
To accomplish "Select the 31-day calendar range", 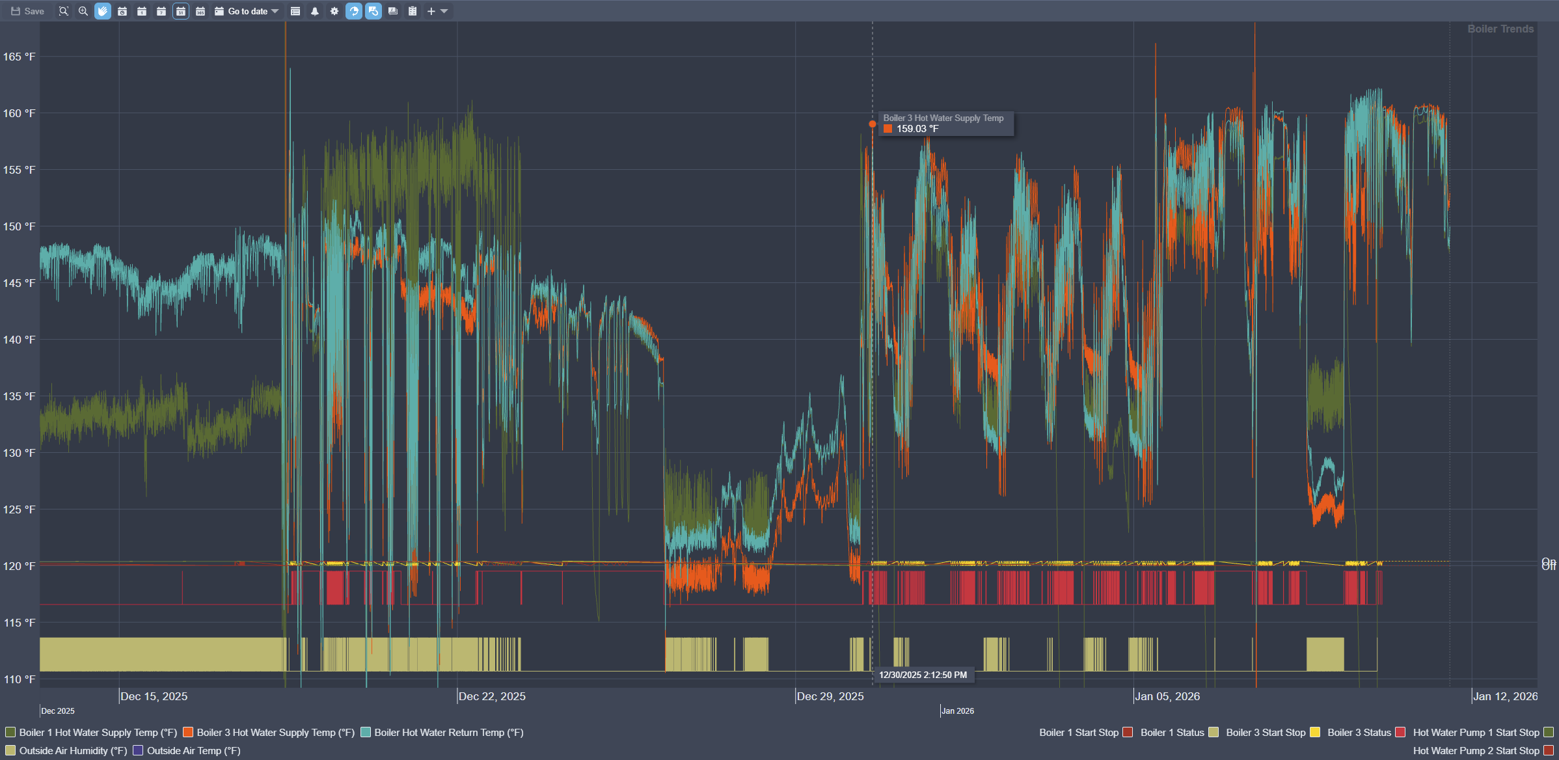I will pyautogui.click(x=181, y=11).
